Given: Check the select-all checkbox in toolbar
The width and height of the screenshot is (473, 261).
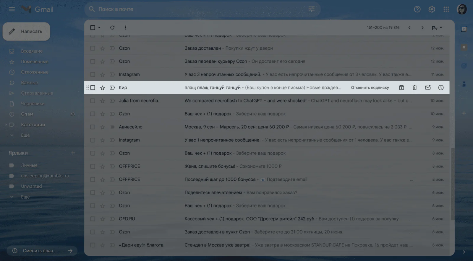Looking at the screenshot, I should [93, 27].
